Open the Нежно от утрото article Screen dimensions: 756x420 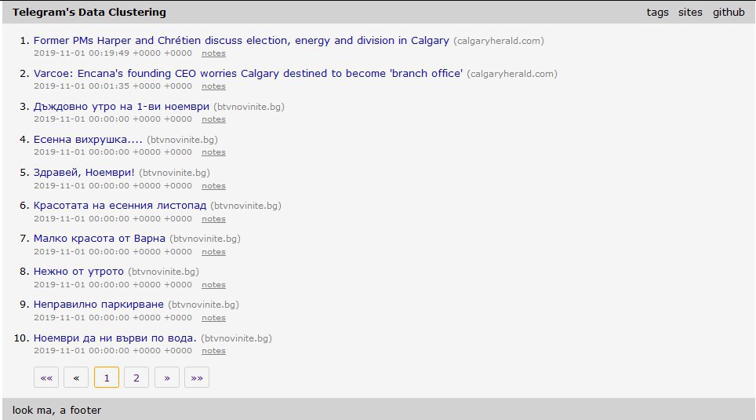[x=78, y=272]
